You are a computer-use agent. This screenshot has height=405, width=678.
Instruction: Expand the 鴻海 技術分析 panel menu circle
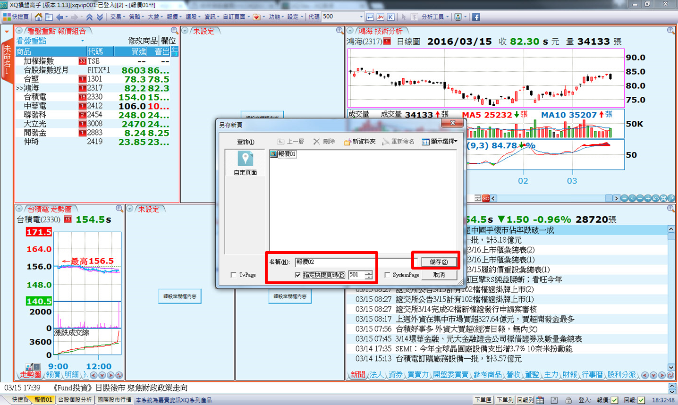click(350, 31)
